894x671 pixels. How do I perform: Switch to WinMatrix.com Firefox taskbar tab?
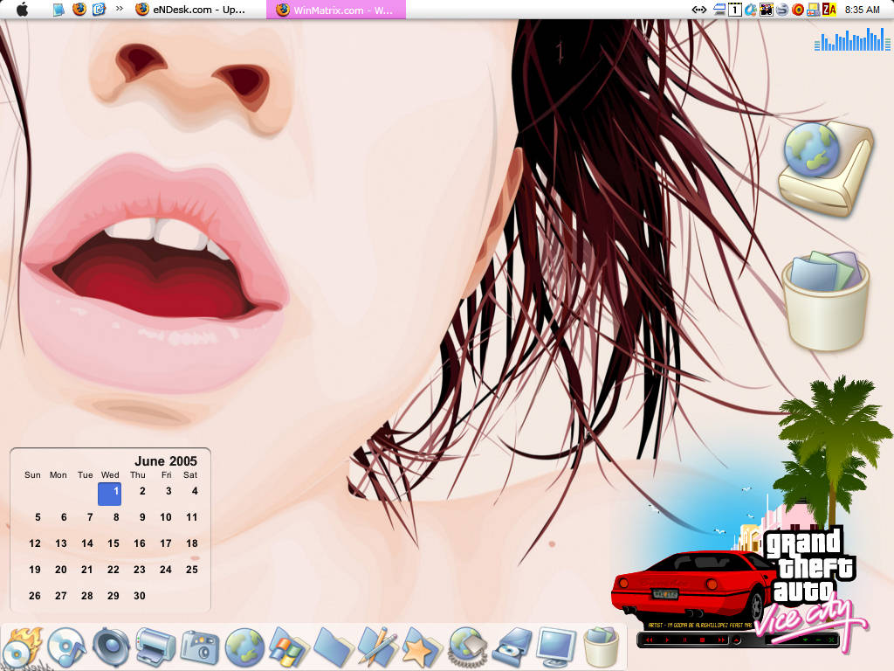tap(336, 10)
